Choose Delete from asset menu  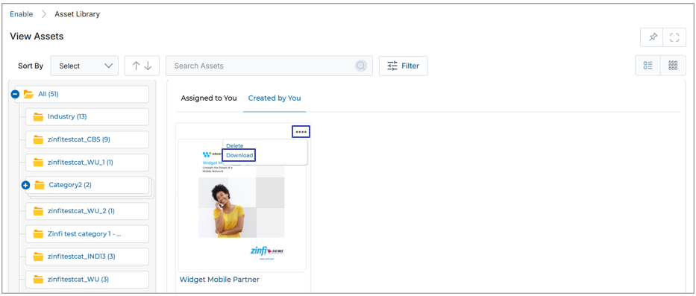click(x=235, y=145)
